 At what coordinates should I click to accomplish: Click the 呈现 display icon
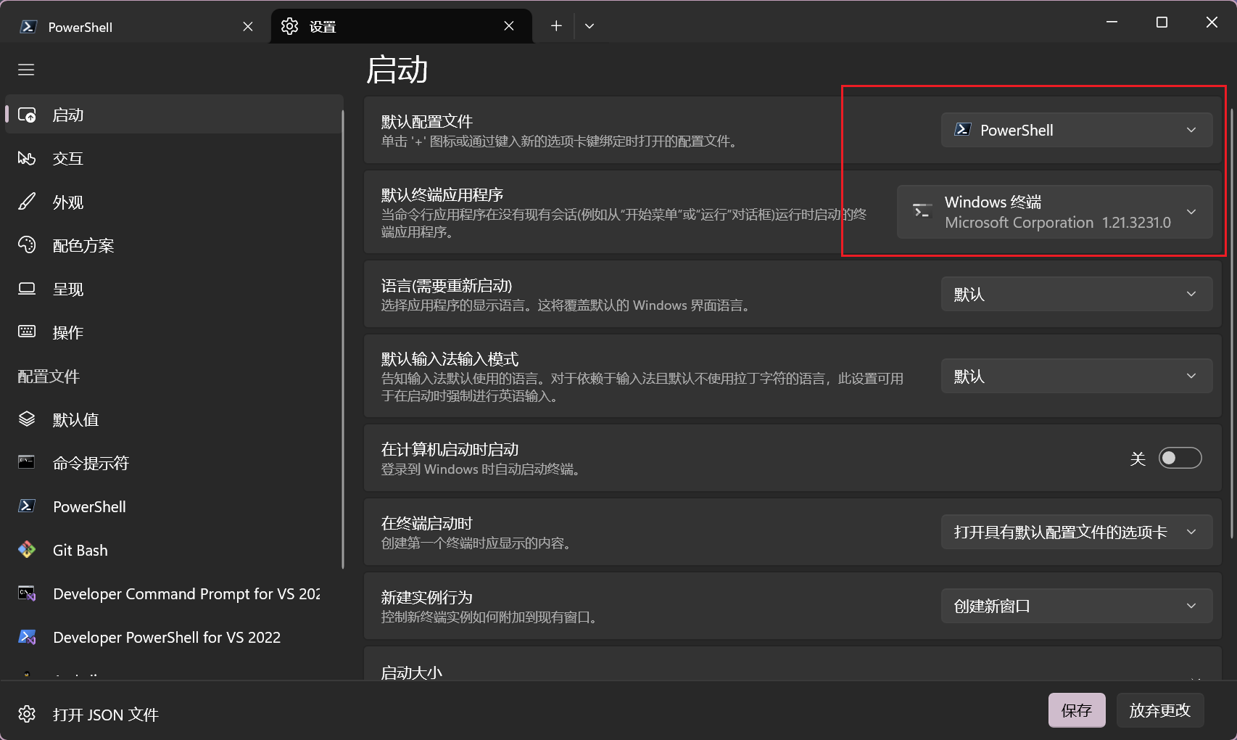(x=27, y=289)
